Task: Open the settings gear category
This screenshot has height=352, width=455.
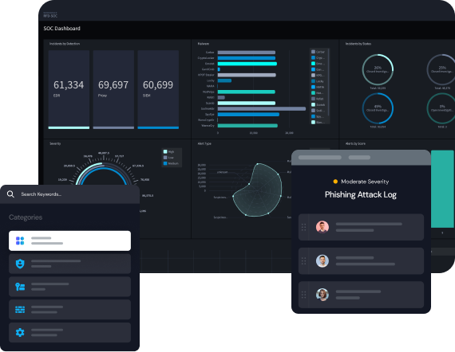Action: pos(20,332)
